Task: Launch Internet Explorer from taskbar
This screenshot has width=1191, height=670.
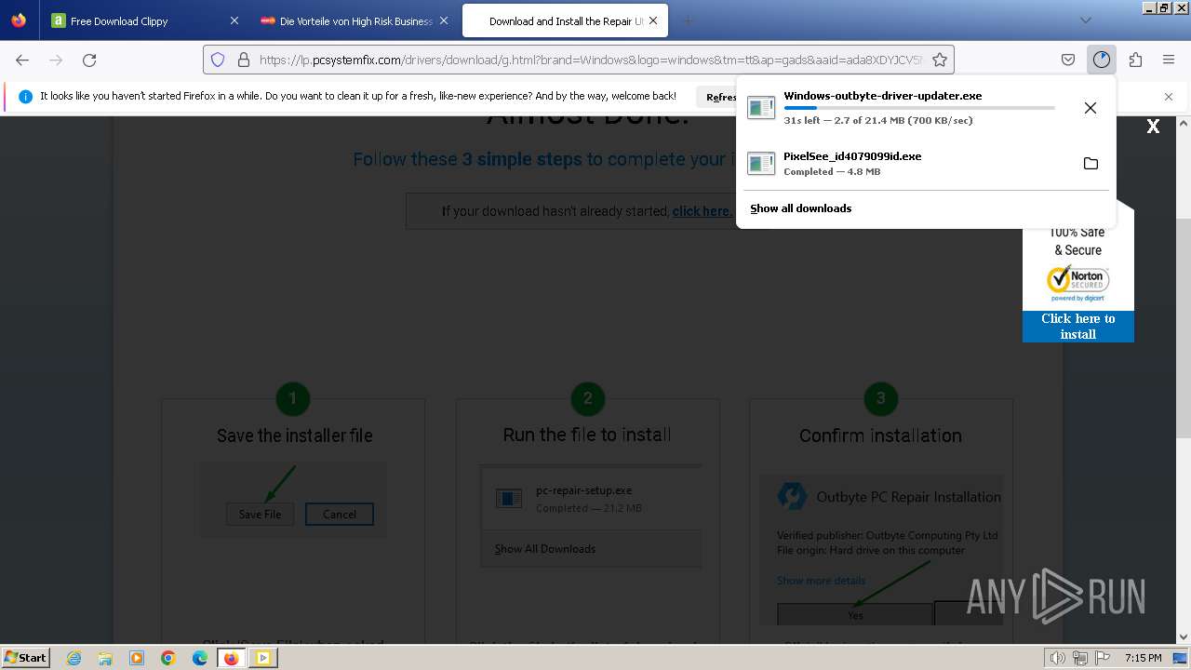Action: (x=74, y=658)
